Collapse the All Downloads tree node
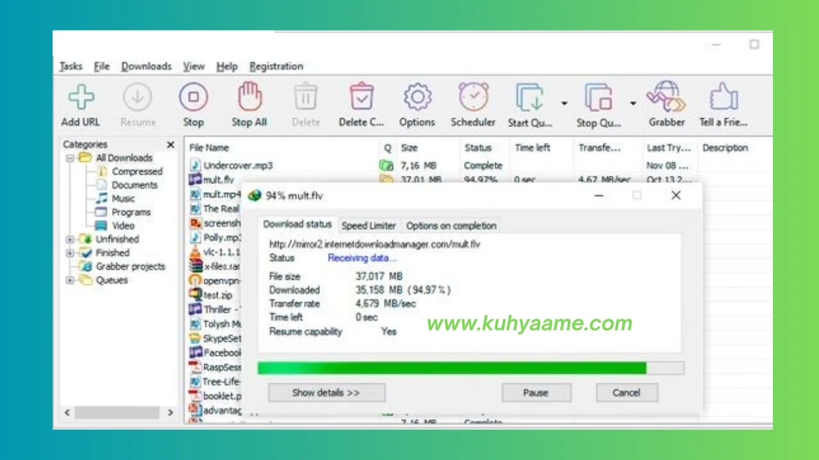The height and width of the screenshot is (460, 819). [x=70, y=158]
